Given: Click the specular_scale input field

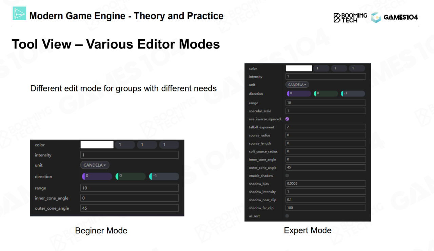Looking at the screenshot, I should point(325,111).
